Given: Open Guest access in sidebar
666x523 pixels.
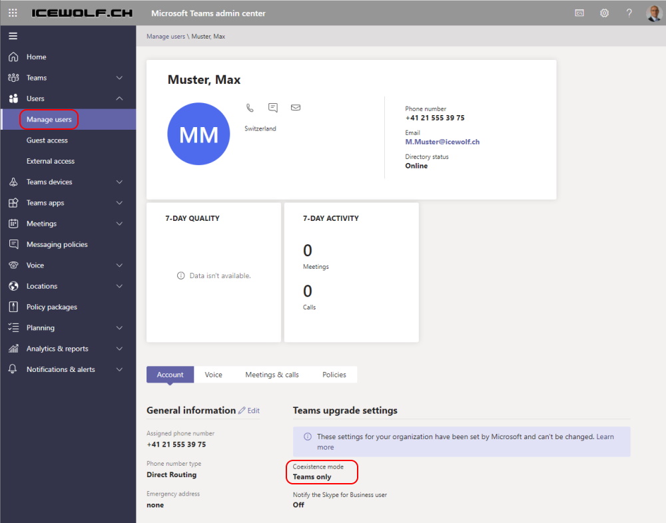Looking at the screenshot, I should tap(69, 140).
